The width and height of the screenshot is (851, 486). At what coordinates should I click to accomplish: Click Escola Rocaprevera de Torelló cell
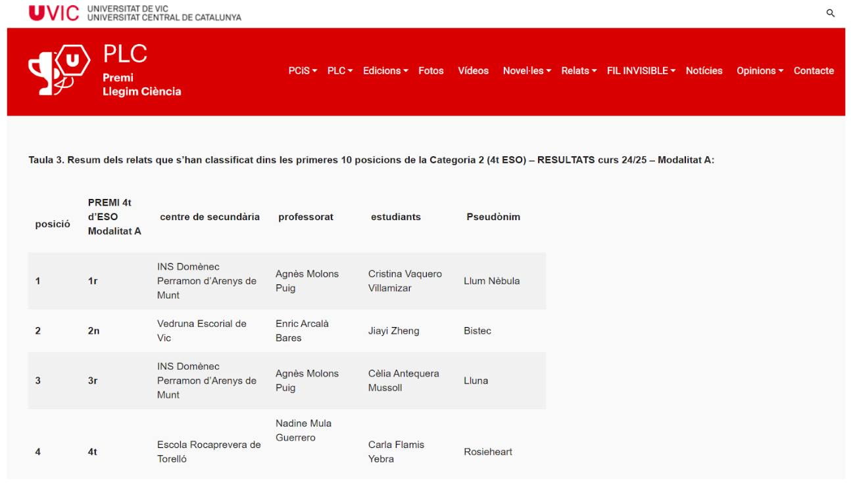point(208,452)
